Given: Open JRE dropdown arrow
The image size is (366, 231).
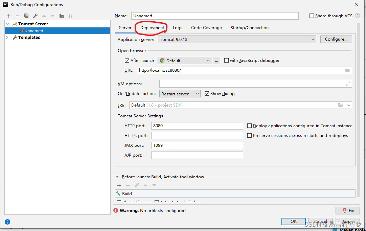Looking at the screenshot, I should tap(349, 105).
